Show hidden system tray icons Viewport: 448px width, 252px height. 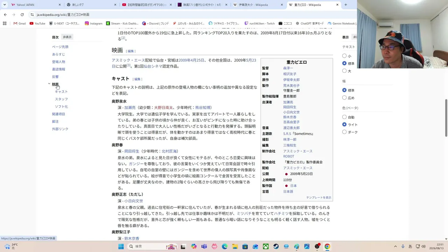395,246
